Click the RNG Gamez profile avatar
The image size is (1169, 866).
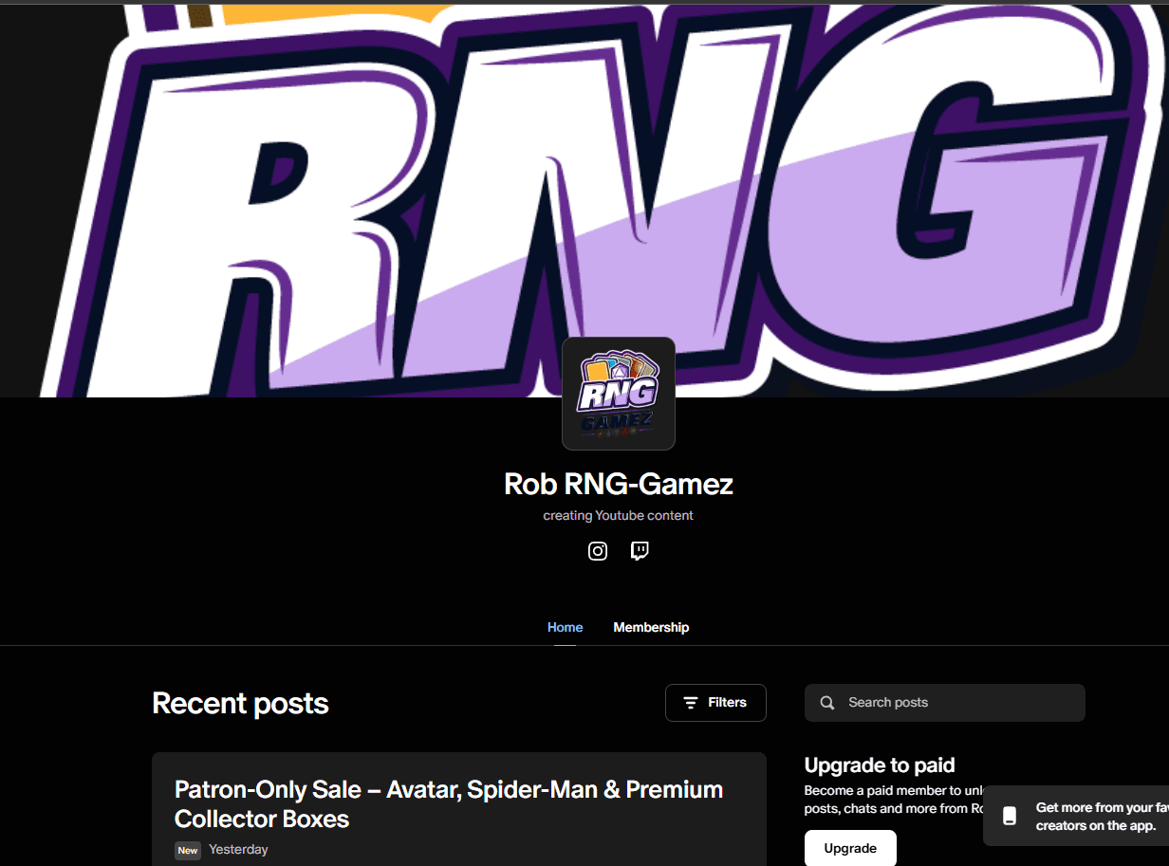click(619, 394)
